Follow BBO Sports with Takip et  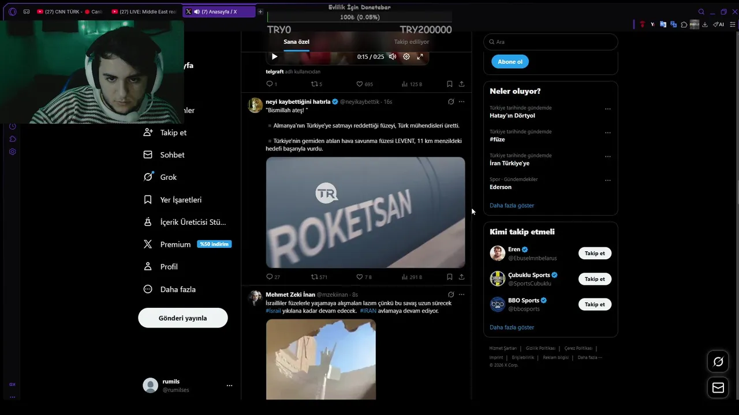tap(595, 304)
